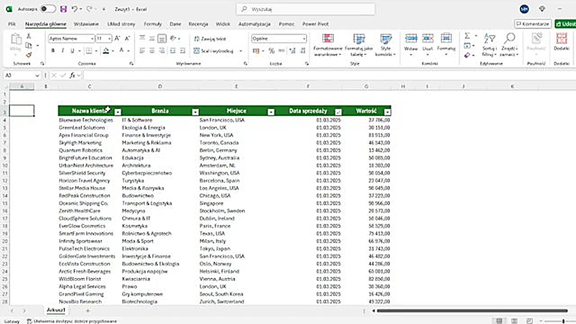The height and width of the screenshot is (324, 576).
Task: Click the Bold formatting icon
Action: [x=53, y=51]
